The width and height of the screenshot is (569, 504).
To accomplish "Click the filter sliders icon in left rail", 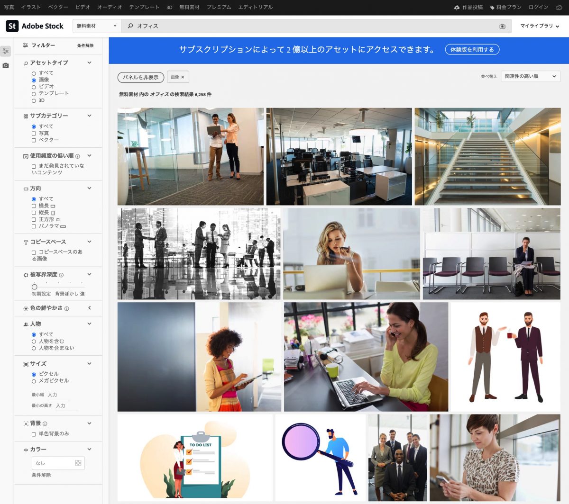I will 6,51.
